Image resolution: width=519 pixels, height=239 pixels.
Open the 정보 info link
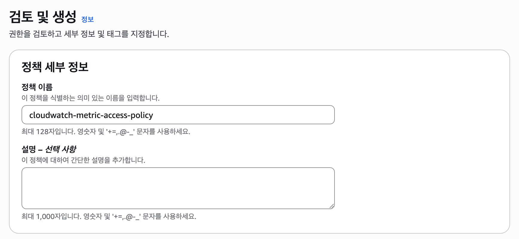[87, 19]
